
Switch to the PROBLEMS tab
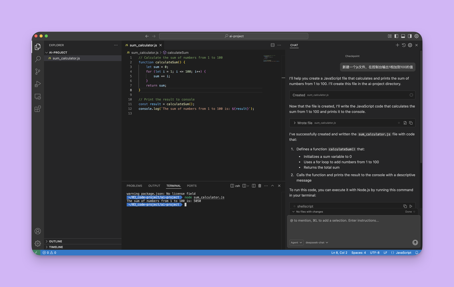click(x=134, y=186)
